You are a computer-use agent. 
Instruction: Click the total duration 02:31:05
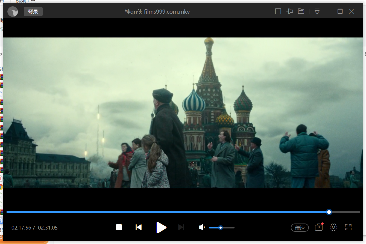coord(48,228)
